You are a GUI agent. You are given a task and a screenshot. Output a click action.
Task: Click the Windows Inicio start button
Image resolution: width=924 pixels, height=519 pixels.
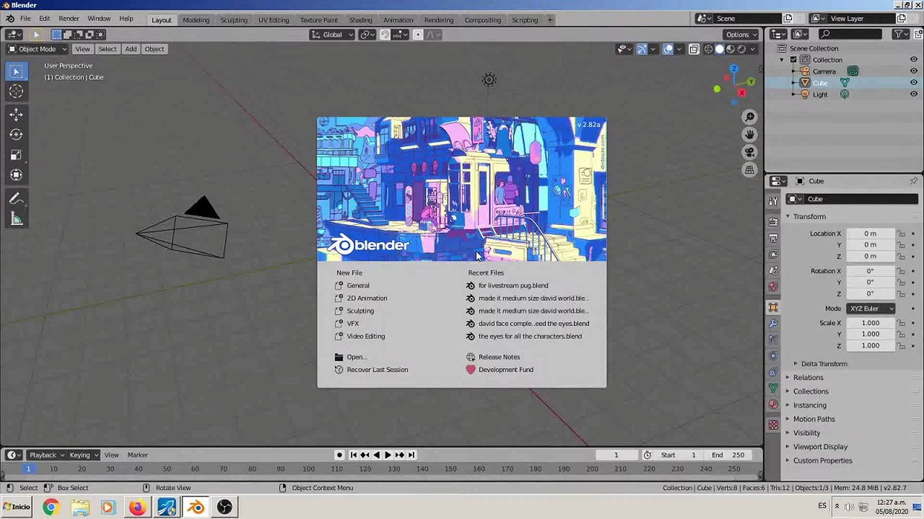point(16,507)
